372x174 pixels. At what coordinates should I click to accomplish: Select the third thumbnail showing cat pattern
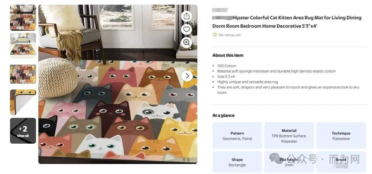pyautogui.click(x=23, y=74)
